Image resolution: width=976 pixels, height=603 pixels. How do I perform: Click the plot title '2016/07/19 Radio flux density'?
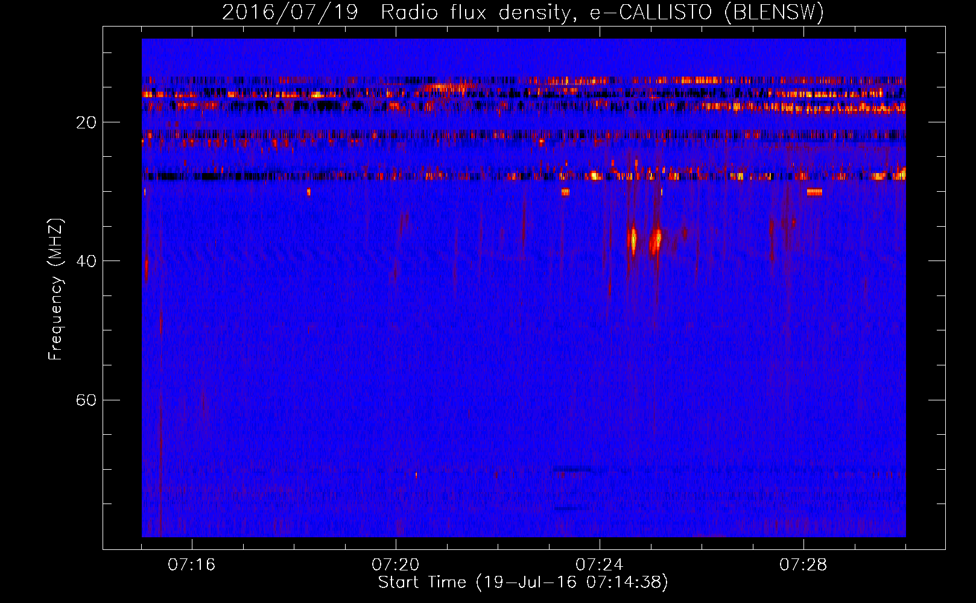coord(398,13)
